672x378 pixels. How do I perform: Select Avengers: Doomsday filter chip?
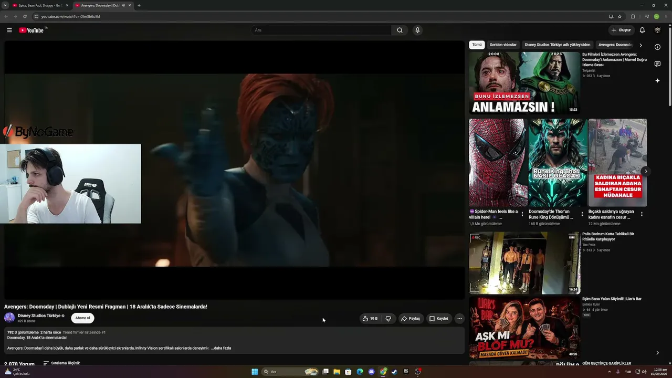(615, 45)
